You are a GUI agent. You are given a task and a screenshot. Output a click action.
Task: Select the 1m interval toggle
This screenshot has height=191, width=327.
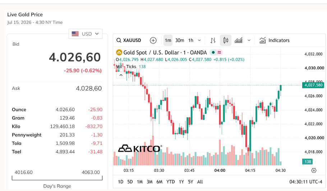(168, 40)
